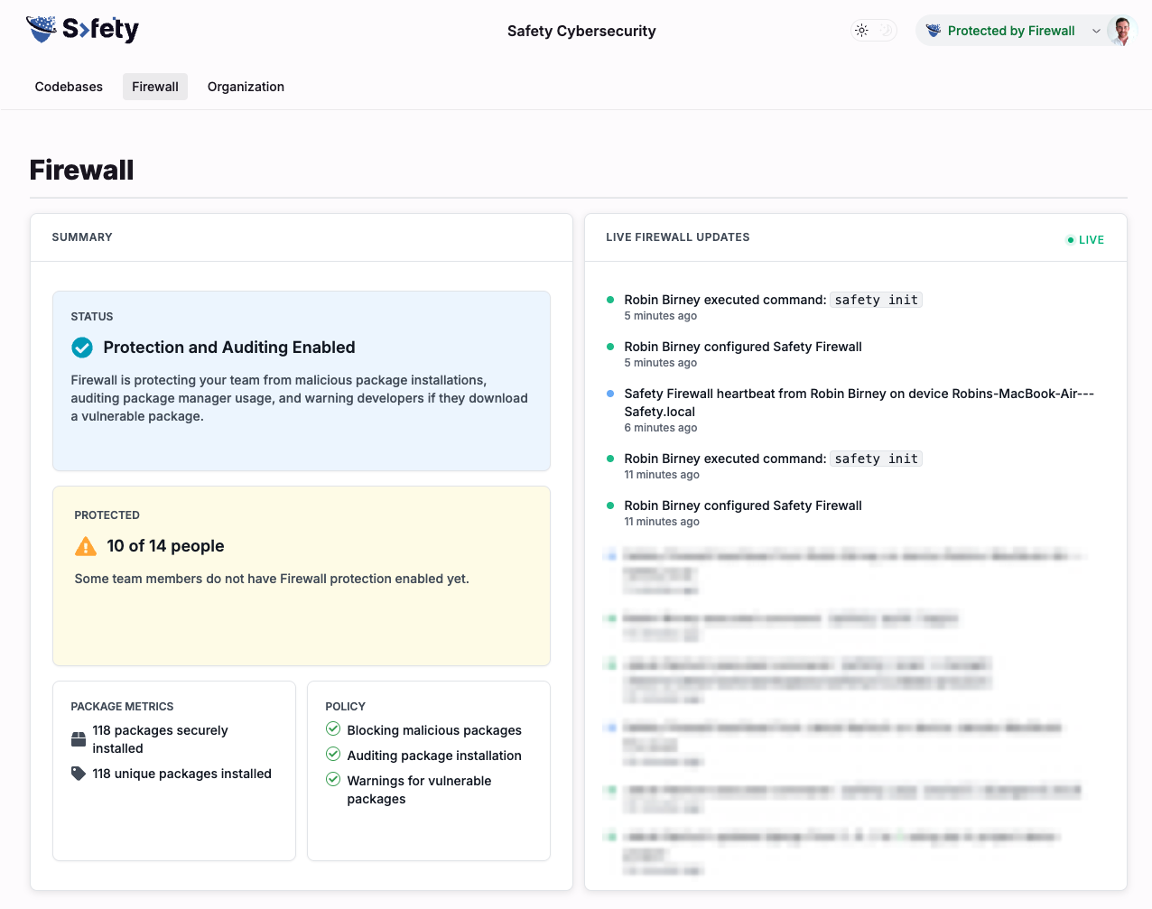The height and width of the screenshot is (909, 1152).
Task: Switch to light mode sun icon
Action: click(862, 31)
